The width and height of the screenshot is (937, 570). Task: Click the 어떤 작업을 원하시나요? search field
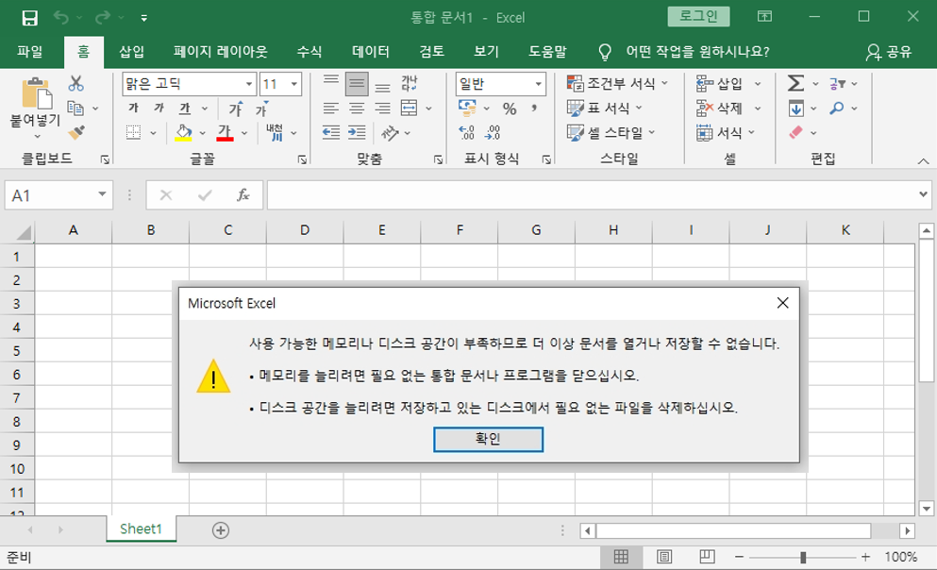[697, 52]
